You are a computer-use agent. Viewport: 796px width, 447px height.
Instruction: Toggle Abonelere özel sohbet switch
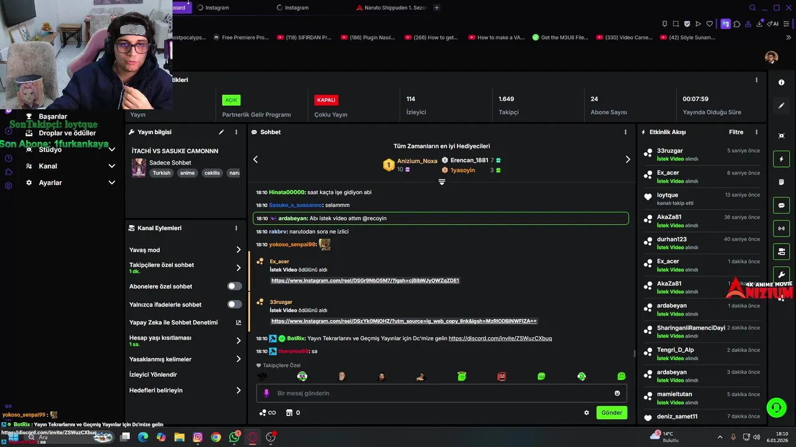pos(234,286)
